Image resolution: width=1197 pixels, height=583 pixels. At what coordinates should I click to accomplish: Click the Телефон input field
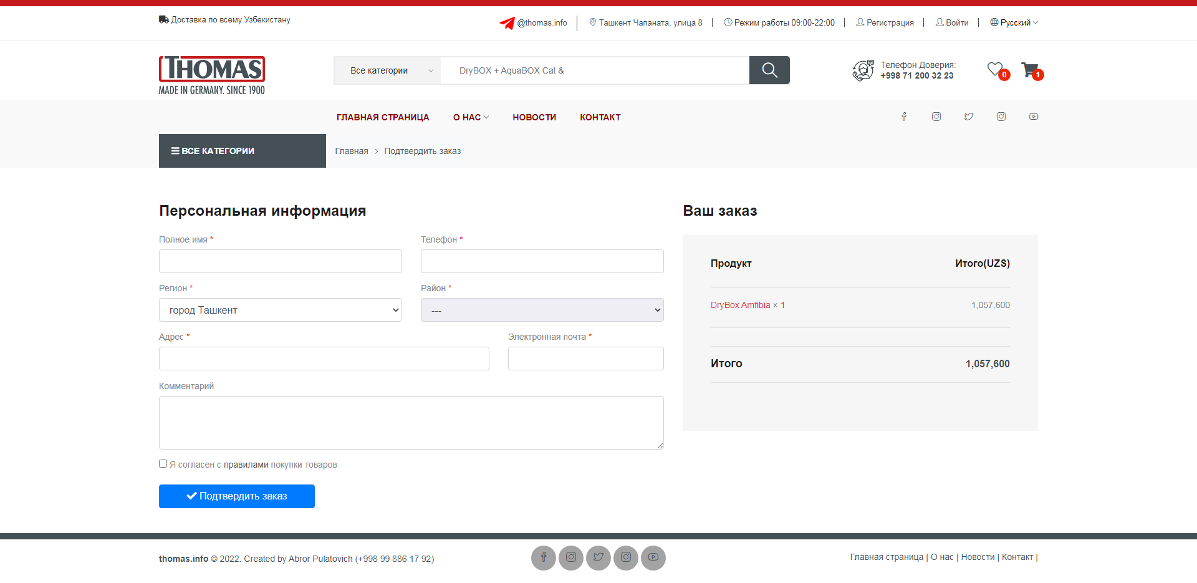coord(542,261)
